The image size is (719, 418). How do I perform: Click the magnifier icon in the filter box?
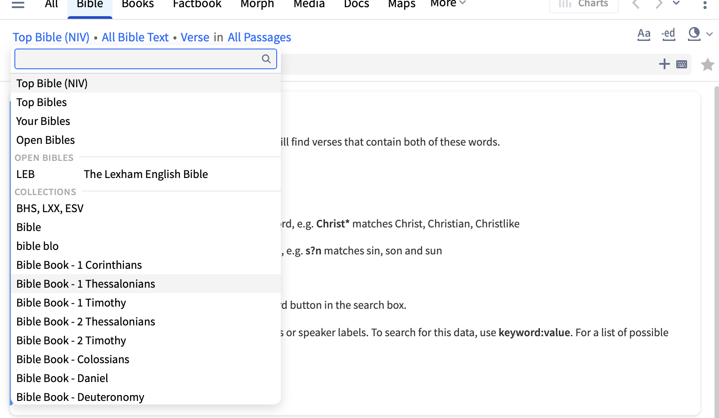[266, 59]
